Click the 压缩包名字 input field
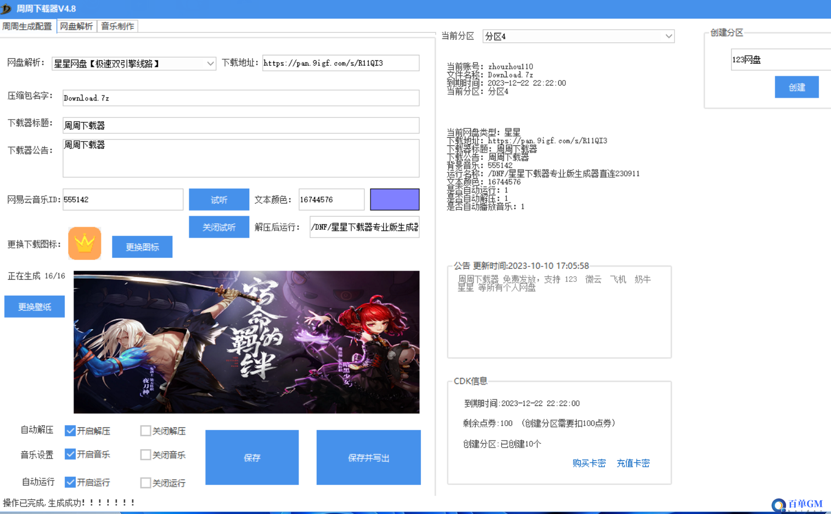Viewport: 831px width, 514px height. coord(241,98)
